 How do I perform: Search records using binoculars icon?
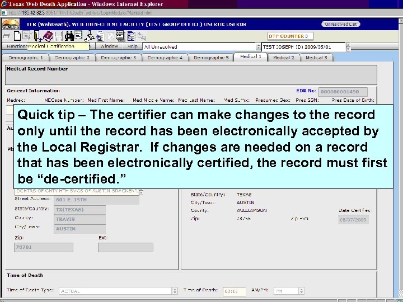(69, 36)
